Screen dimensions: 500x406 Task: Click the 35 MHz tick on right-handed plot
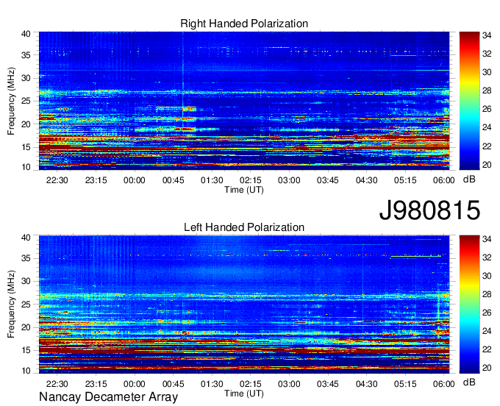tap(26, 55)
